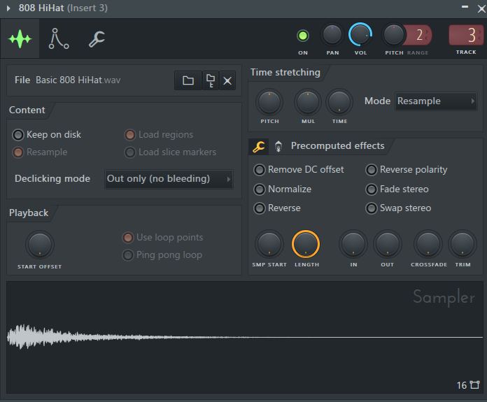The image size is (487, 402).
Task: Click Precomputed effects wrench icon
Action: tap(258, 146)
